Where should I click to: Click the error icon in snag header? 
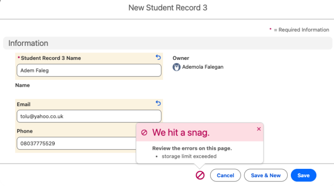[x=144, y=133]
